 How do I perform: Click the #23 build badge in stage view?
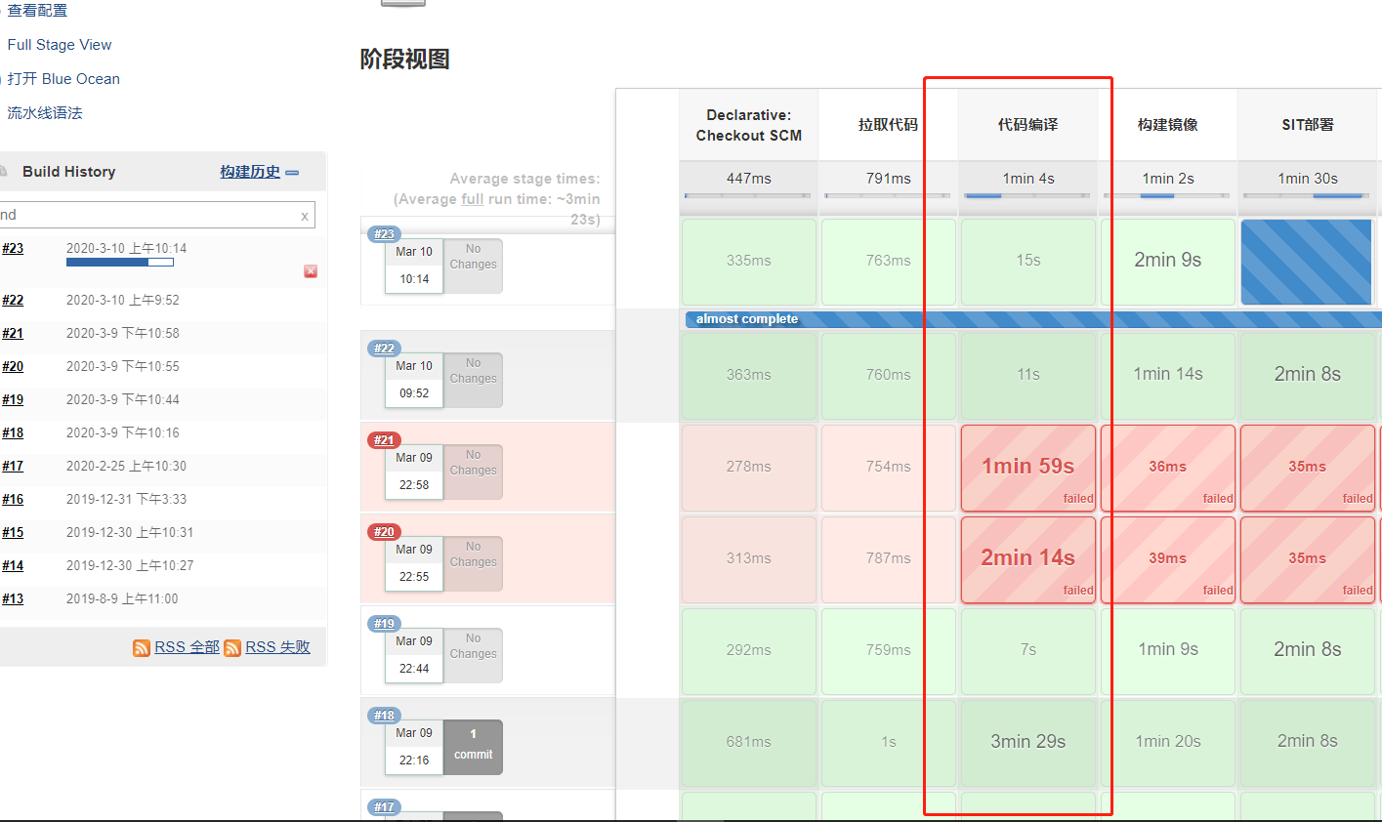pos(384,233)
